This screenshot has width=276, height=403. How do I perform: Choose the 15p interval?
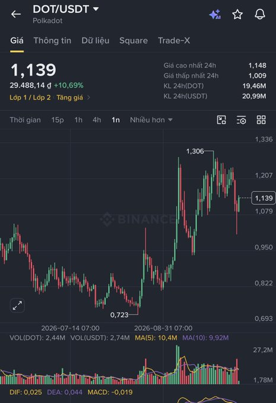click(58, 120)
